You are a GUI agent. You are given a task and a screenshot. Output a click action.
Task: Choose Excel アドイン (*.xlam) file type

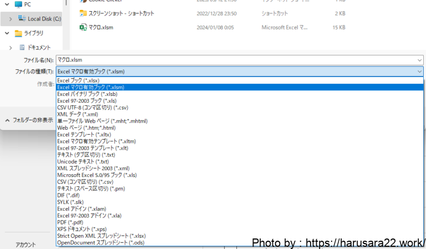(82, 209)
